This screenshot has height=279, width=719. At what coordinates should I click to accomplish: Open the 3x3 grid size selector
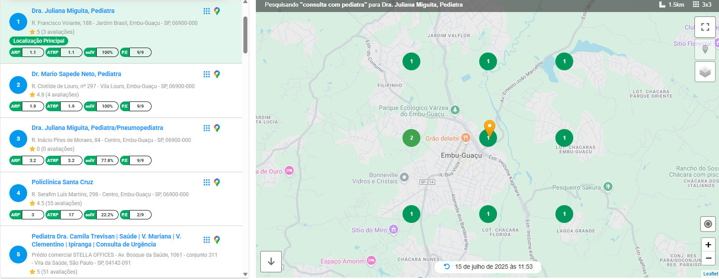tap(702, 4)
